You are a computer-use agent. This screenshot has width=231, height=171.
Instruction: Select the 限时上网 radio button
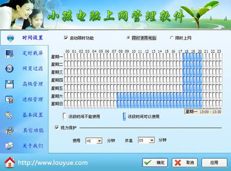click(171, 38)
